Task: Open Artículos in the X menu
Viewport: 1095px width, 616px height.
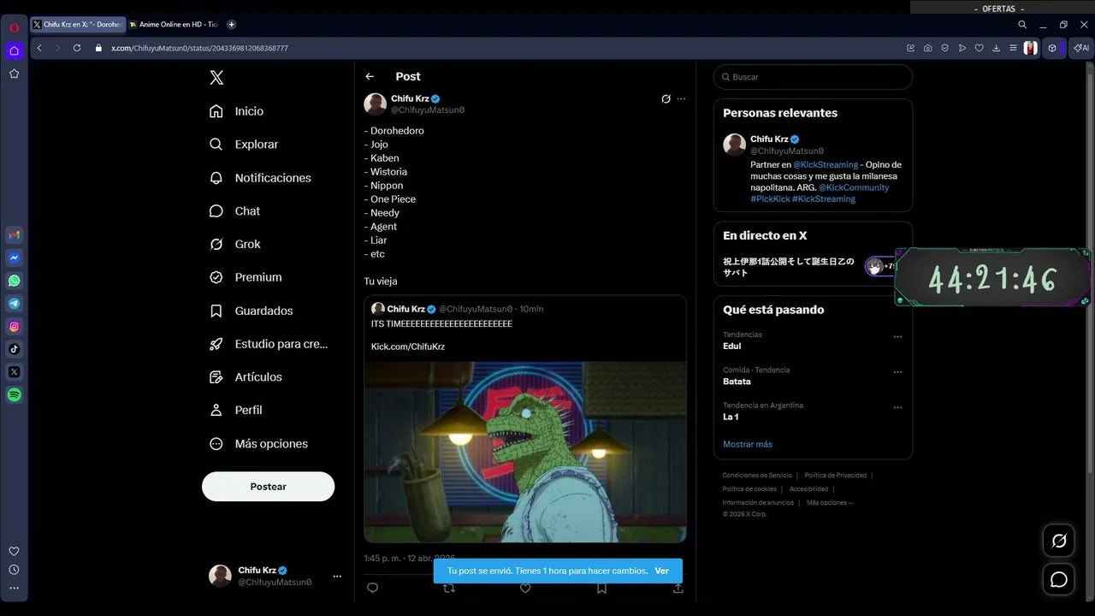Action: 246,377
